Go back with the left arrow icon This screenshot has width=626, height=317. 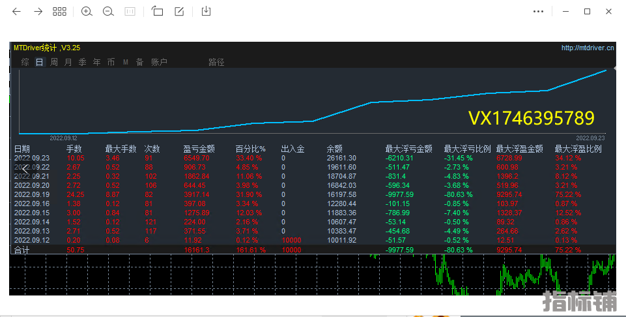17,11
